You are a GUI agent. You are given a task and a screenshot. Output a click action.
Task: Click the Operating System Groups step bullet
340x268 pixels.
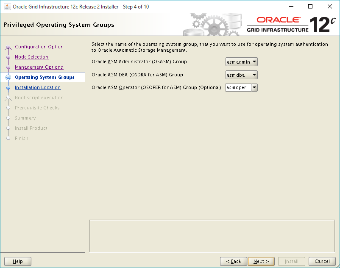pos(8,78)
